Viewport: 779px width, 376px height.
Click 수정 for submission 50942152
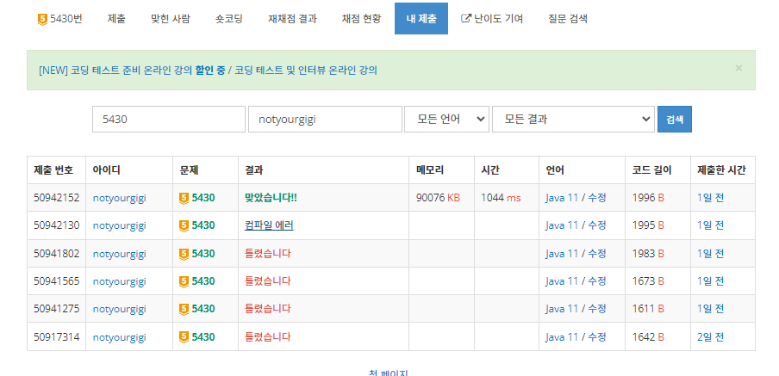click(597, 198)
